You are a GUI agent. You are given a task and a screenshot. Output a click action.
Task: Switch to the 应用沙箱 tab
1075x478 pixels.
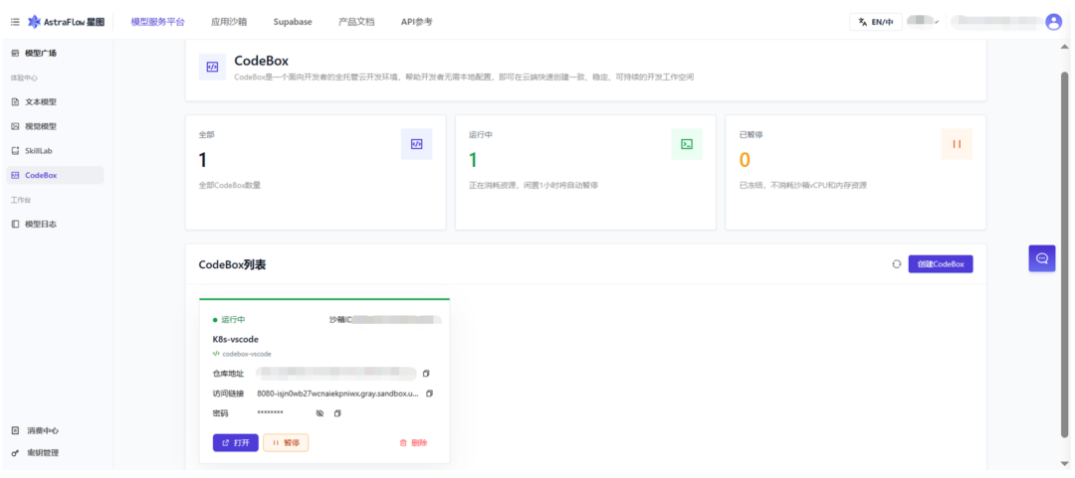click(x=229, y=22)
